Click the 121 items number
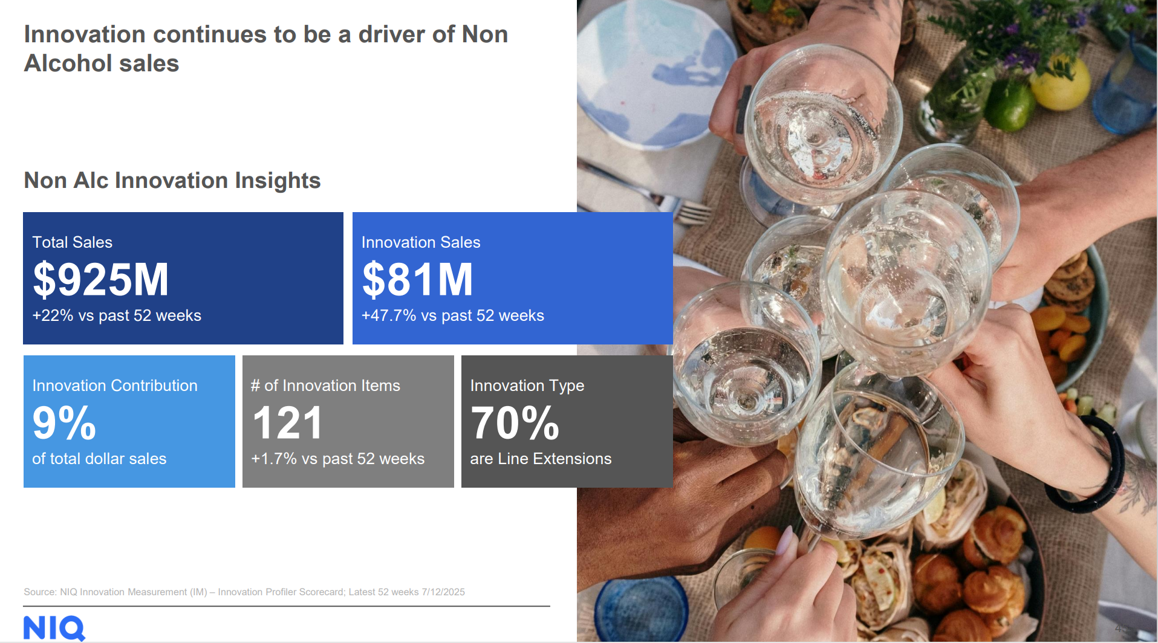This screenshot has width=1158, height=643. (x=288, y=423)
